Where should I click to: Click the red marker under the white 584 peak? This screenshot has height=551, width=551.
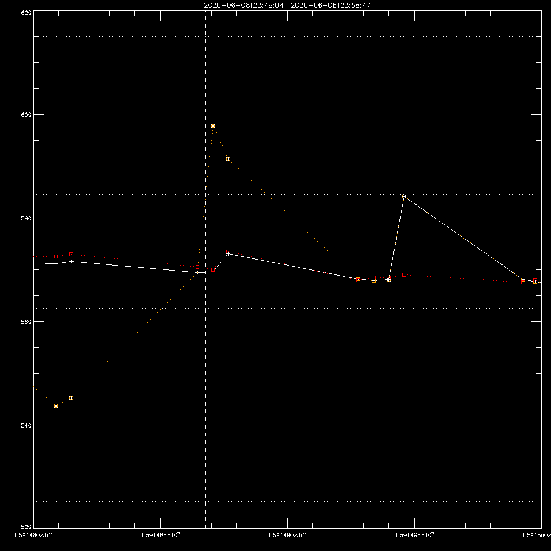tap(404, 274)
